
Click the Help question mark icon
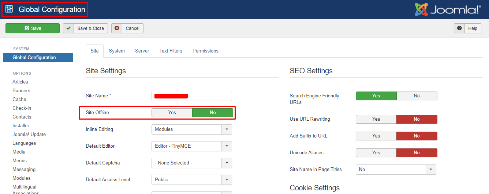(x=459, y=28)
